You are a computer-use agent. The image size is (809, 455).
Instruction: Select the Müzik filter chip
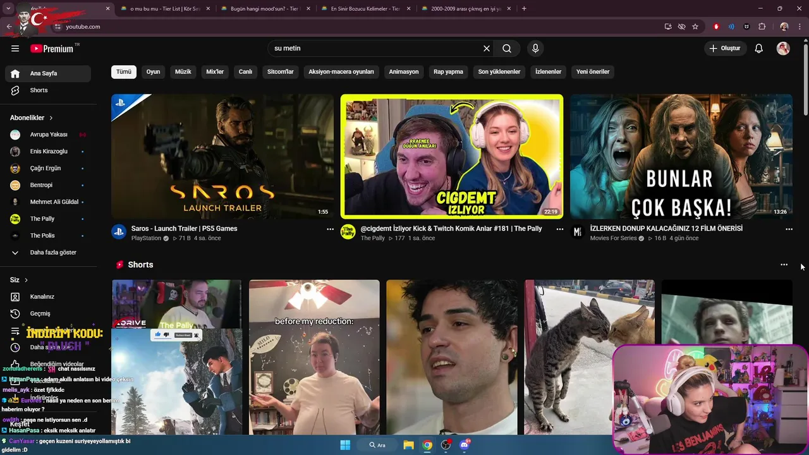click(183, 72)
